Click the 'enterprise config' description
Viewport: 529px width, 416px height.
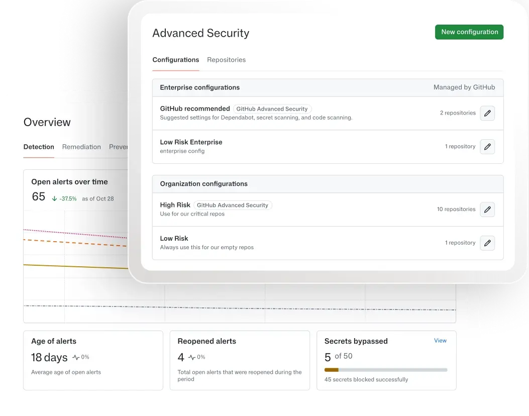(182, 151)
